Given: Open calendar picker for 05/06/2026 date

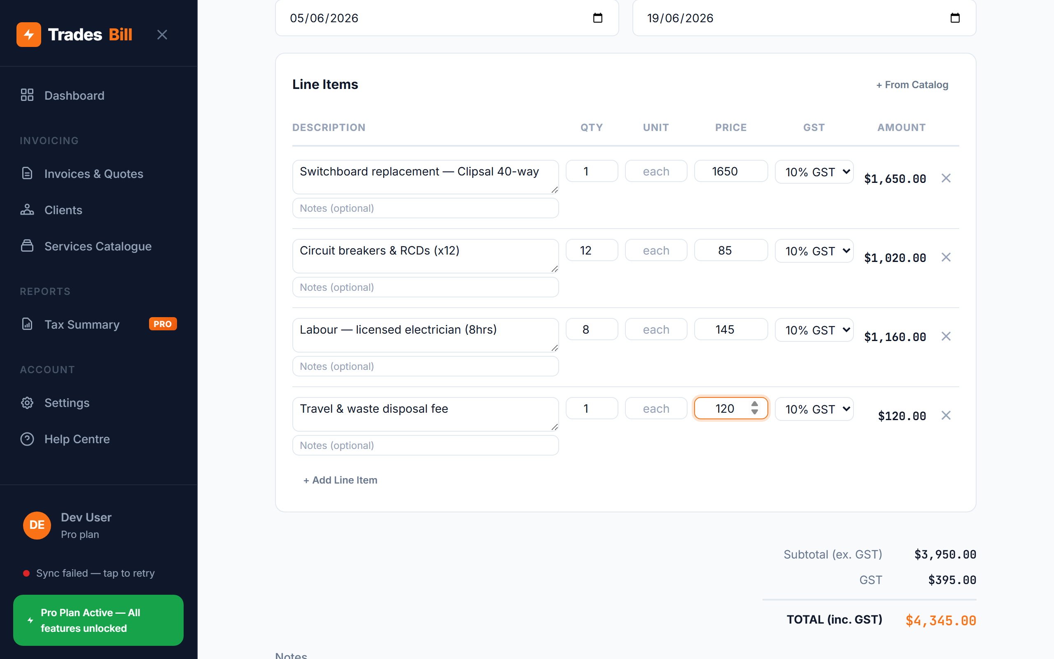Looking at the screenshot, I should [597, 18].
